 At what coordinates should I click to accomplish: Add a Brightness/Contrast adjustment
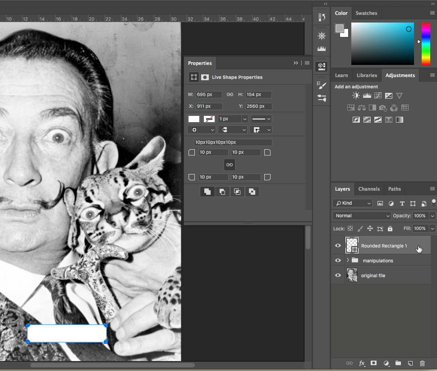(x=356, y=96)
